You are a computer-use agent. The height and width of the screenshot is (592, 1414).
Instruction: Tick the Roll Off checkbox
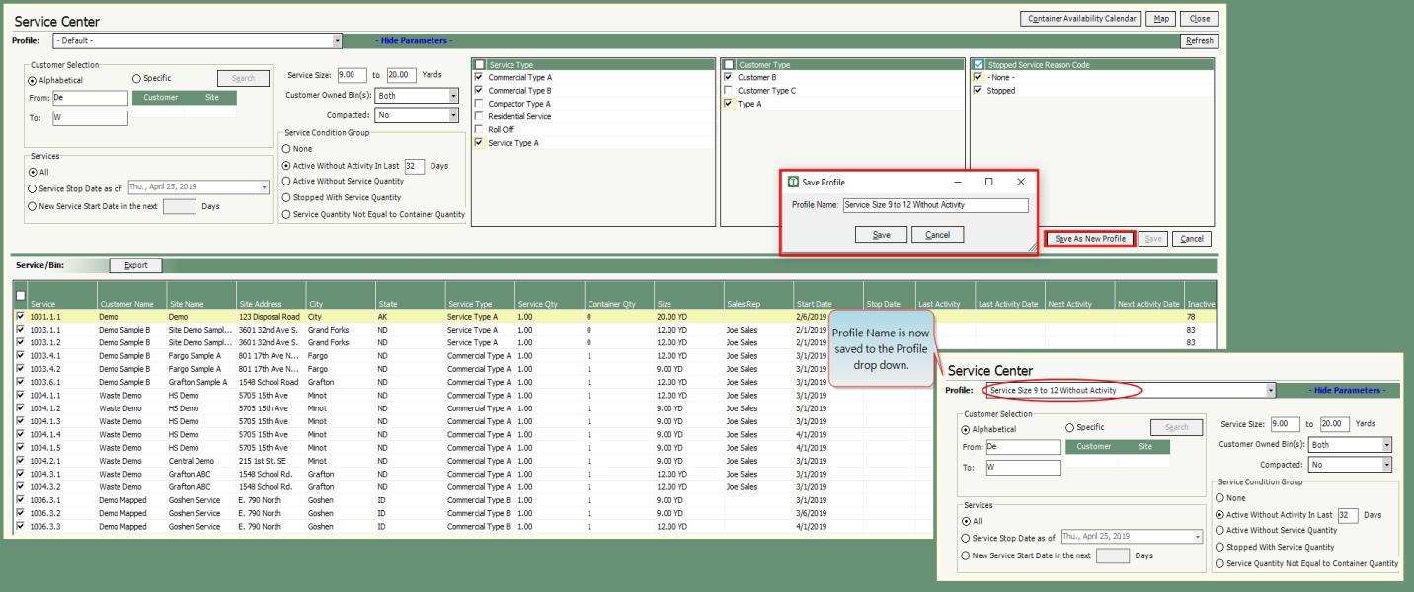[480, 129]
